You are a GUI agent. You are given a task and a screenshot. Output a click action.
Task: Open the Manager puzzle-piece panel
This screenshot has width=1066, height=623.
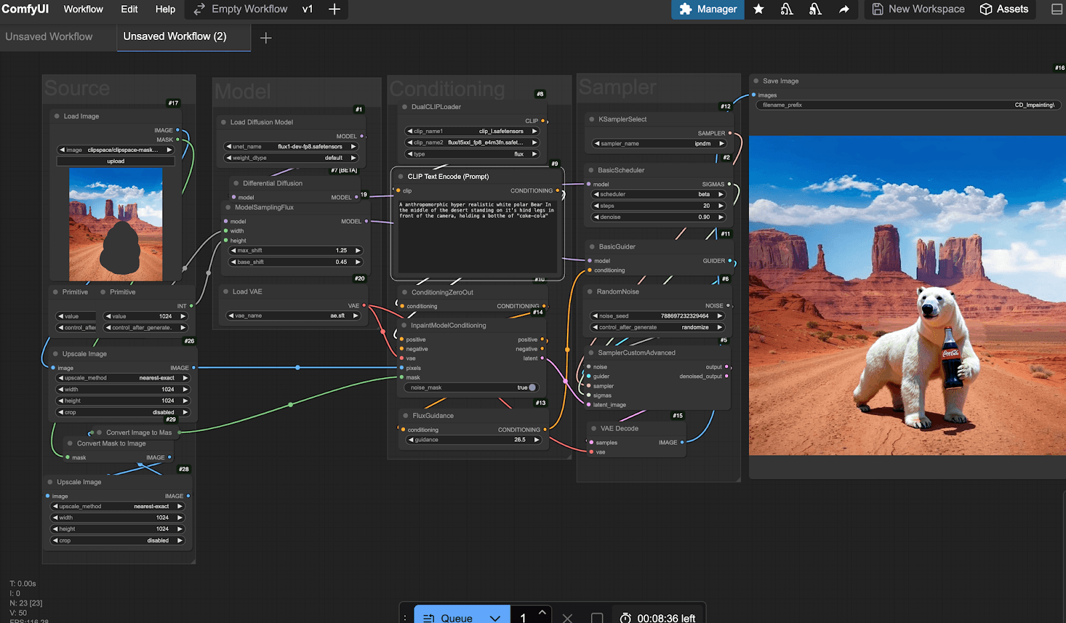(x=708, y=9)
